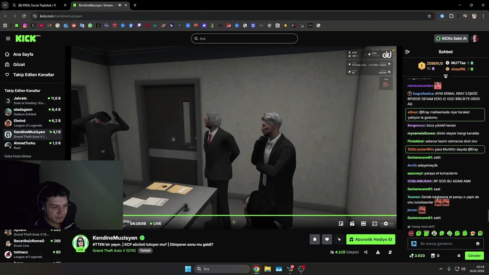
Task: Open video player settings gear
Action: click(x=386, y=223)
